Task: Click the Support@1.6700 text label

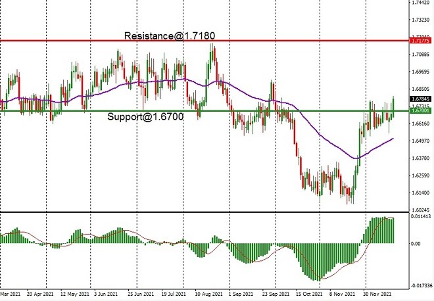Action: 145,117
